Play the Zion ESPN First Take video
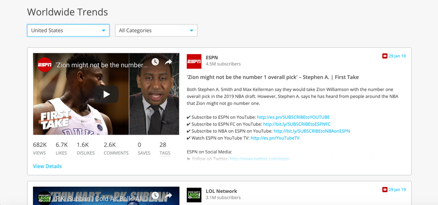Viewport: 438px width, 205px height. pos(106,94)
